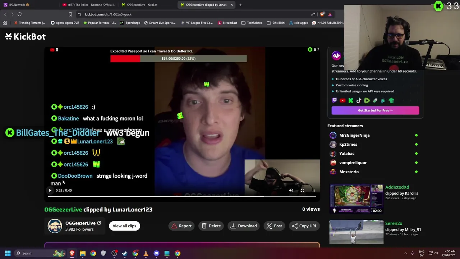Open the Brave Shields icon

pyautogui.click(x=322, y=14)
